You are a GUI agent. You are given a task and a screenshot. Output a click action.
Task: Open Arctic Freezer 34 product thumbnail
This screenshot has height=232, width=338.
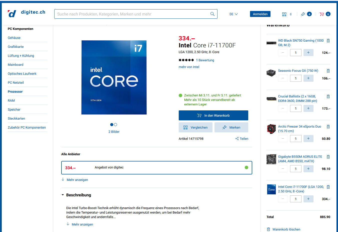pos(271,129)
